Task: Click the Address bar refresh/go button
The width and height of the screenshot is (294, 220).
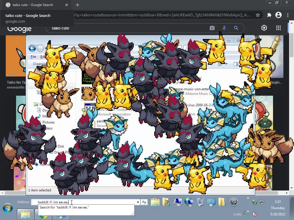Action: point(144,202)
